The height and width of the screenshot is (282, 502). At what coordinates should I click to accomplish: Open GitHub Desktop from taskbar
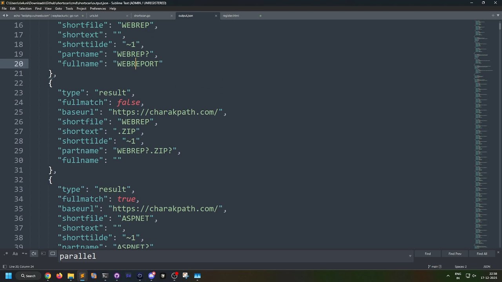(116, 276)
